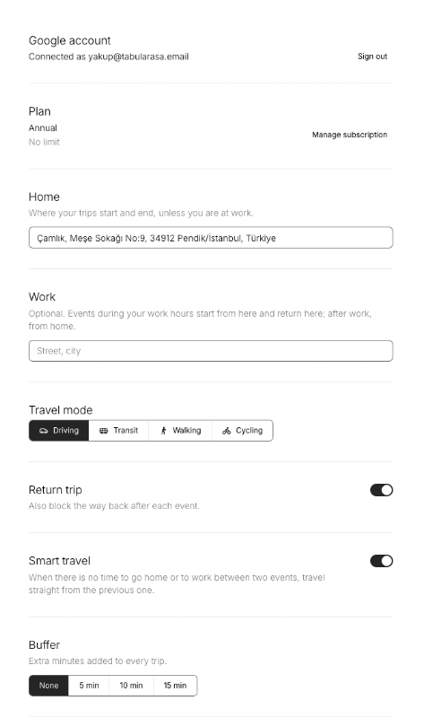Choose the None buffer option
433x718 pixels.
(x=48, y=686)
